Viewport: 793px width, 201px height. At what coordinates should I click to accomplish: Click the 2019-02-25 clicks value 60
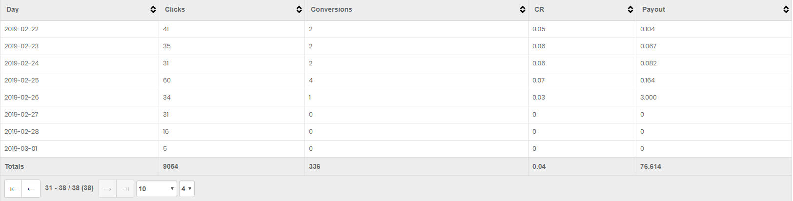pos(167,80)
